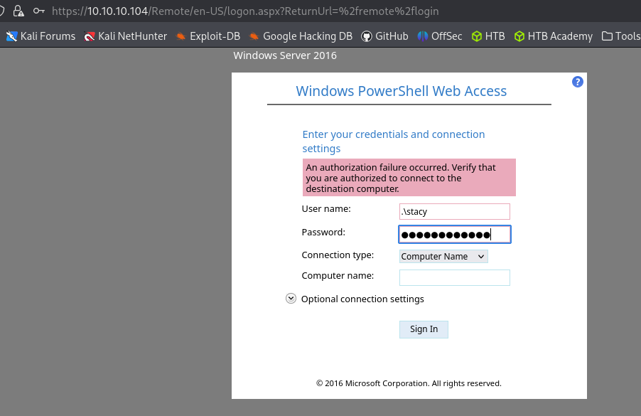
Task: Click the Sign In button
Action: tap(424, 329)
